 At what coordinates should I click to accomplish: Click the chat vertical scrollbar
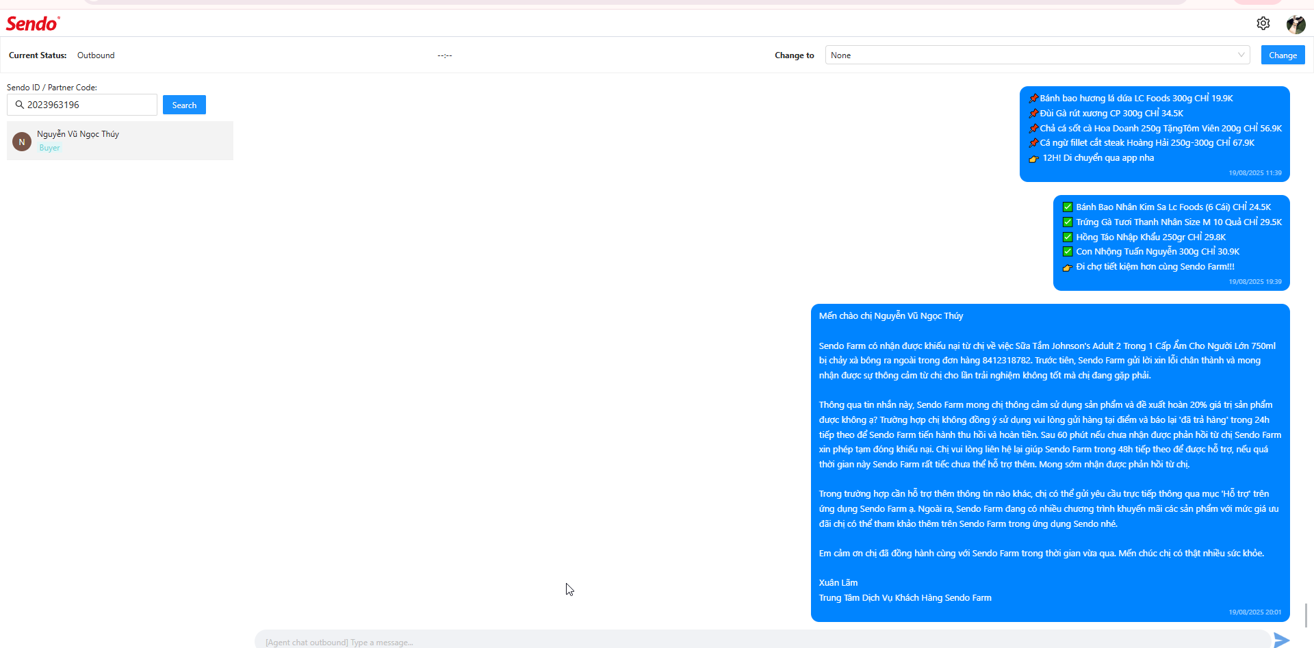coord(1306,614)
